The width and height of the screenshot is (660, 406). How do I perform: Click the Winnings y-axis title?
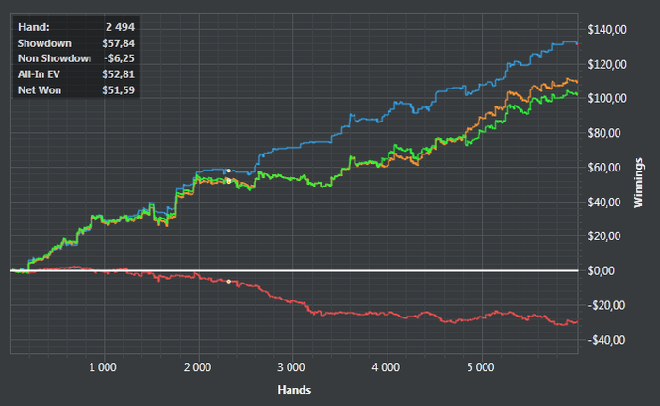pyautogui.click(x=638, y=183)
